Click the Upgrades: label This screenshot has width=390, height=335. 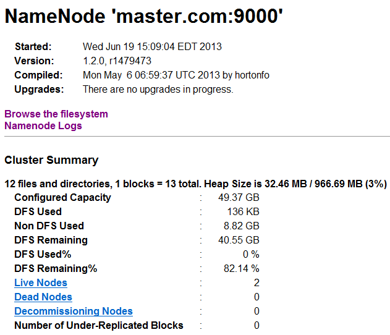[39, 89]
